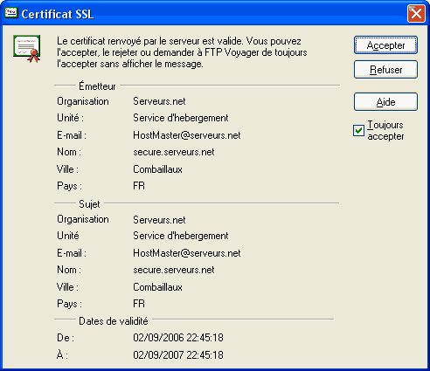Select the Sujet section heading
Image resolution: width=430 pixels, height=371 pixels.
[89, 204]
